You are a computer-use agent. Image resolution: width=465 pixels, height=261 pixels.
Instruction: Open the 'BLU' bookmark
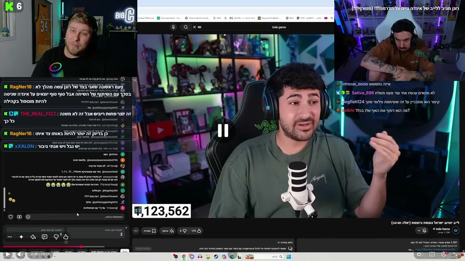(290, 18)
